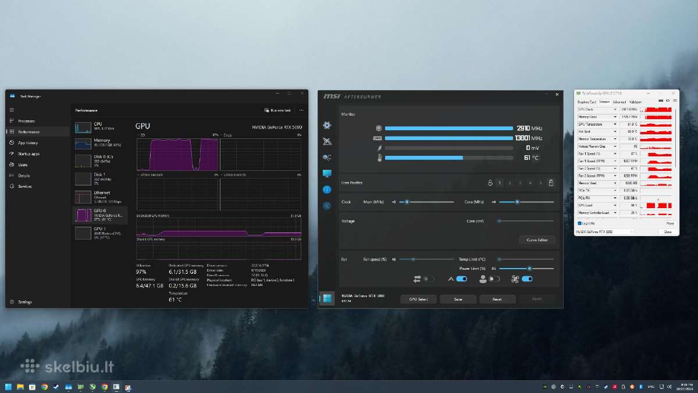This screenshot has height=393, width=698.
Task: Click the Save button in Afterburner
Action: coord(458,299)
